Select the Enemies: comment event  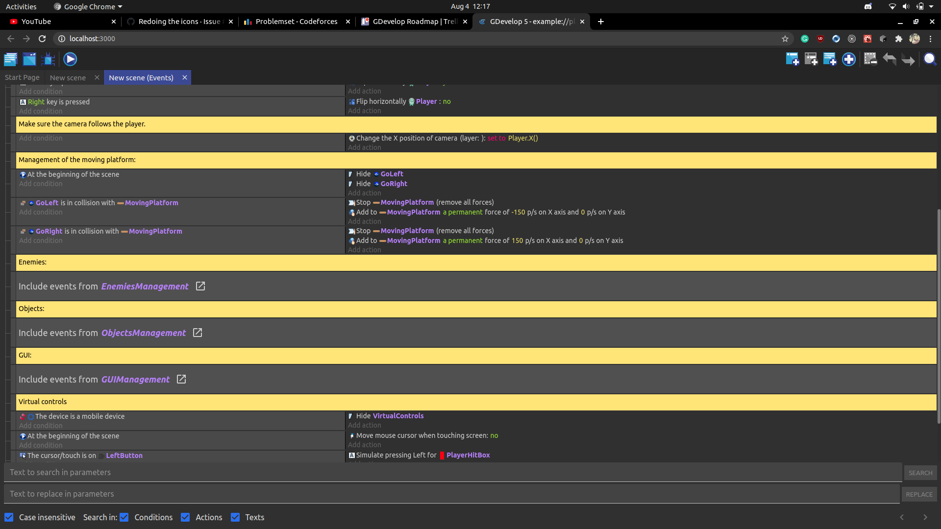pos(476,262)
